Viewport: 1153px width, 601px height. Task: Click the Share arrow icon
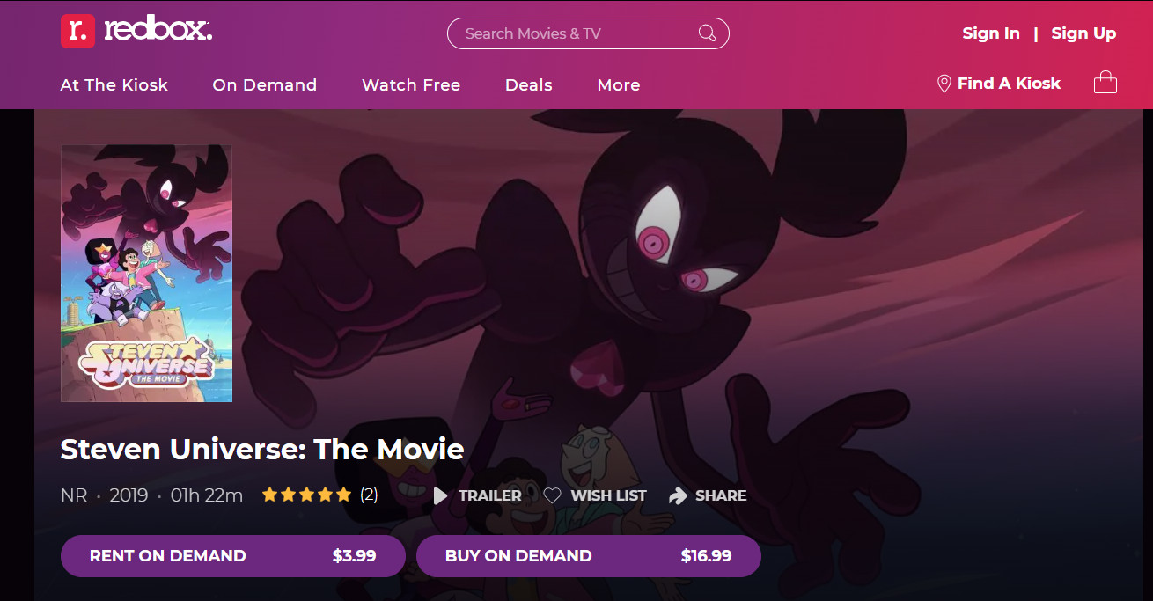pos(677,496)
